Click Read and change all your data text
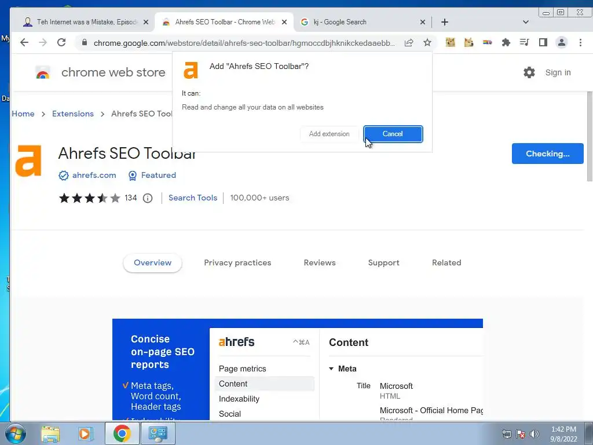 [x=252, y=107]
